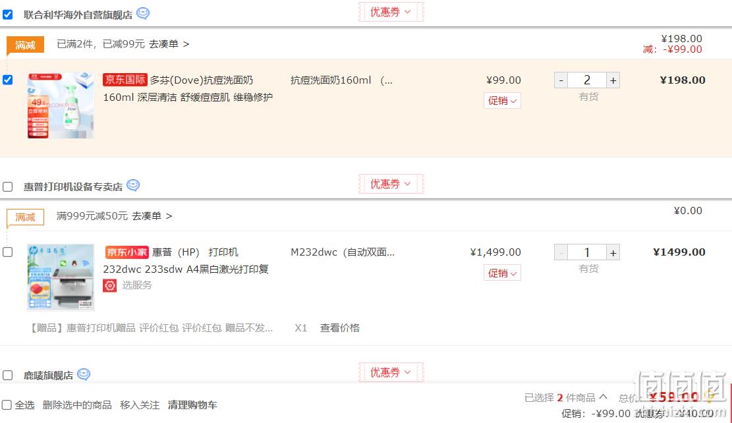This screenshot has width=732, height=423.
Task: Click the HP printer quantity field showing 1
Action: click(587, 252)
